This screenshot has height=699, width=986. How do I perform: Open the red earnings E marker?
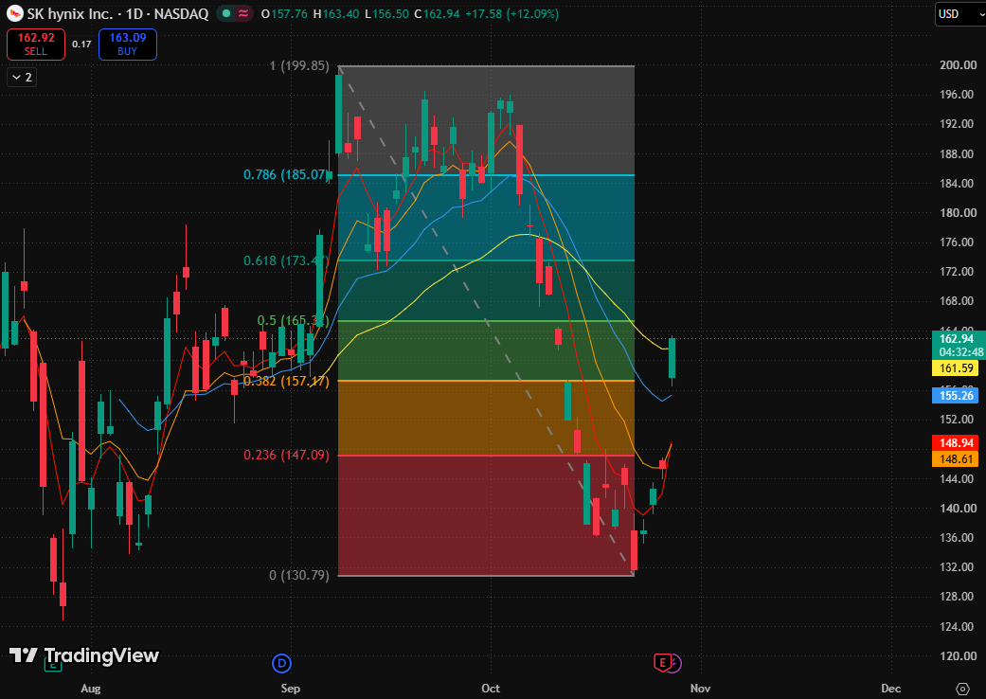coord(661,663)
